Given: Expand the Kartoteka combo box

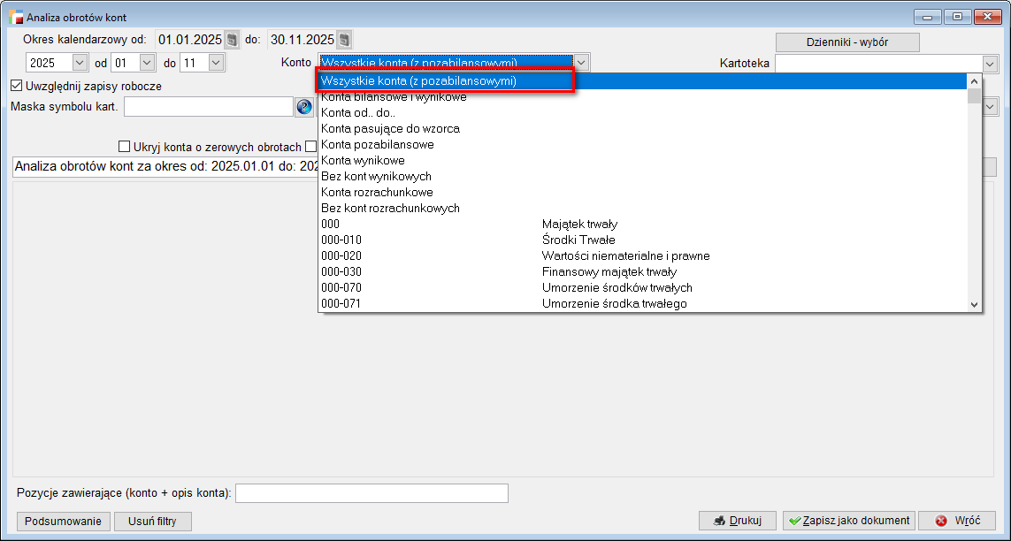Looking at the screenshot, I should coord(990,63).
